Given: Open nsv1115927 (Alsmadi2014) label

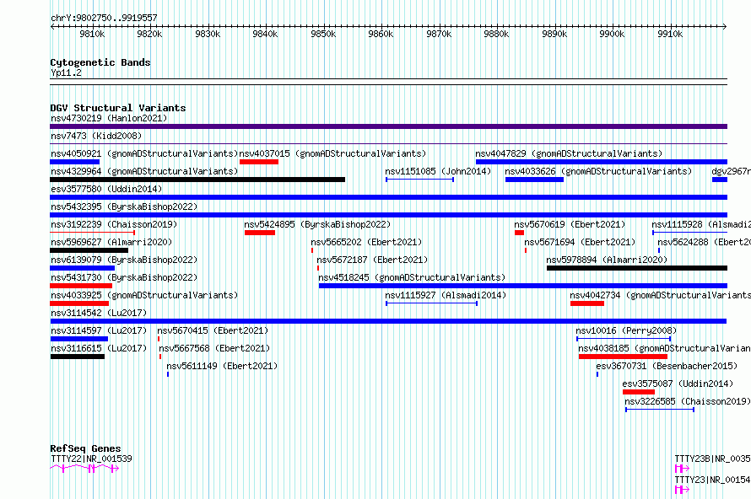Looking at the screenshot, I should (446, 295).
